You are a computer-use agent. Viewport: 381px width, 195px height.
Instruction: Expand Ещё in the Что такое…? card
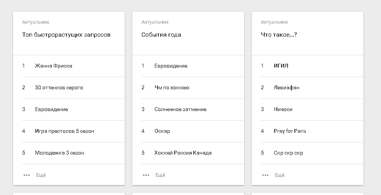(x=280, y=175)
